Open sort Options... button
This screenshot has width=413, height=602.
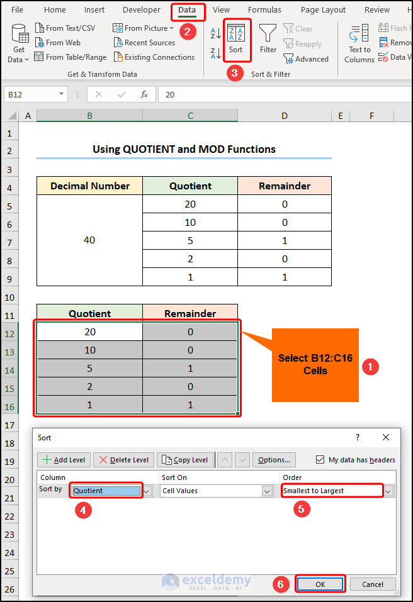(x=274, y=460)
